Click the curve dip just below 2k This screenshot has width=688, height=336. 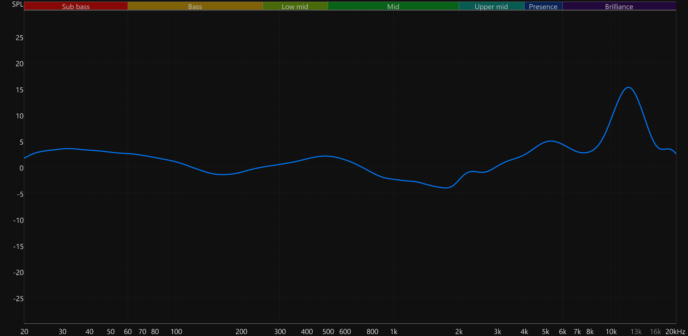[x=446, y=188]
